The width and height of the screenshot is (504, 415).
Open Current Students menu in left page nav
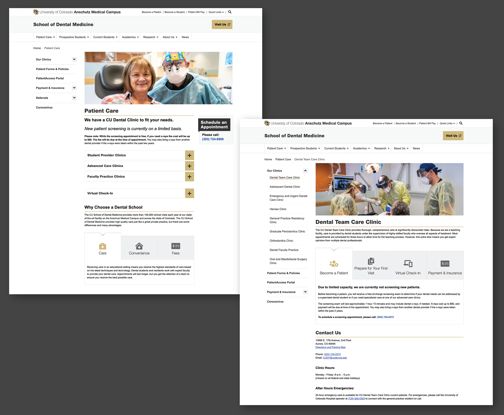[105, 37]
